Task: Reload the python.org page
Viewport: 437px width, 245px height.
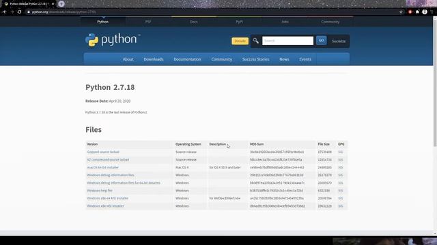Action: tap(20, 12)
